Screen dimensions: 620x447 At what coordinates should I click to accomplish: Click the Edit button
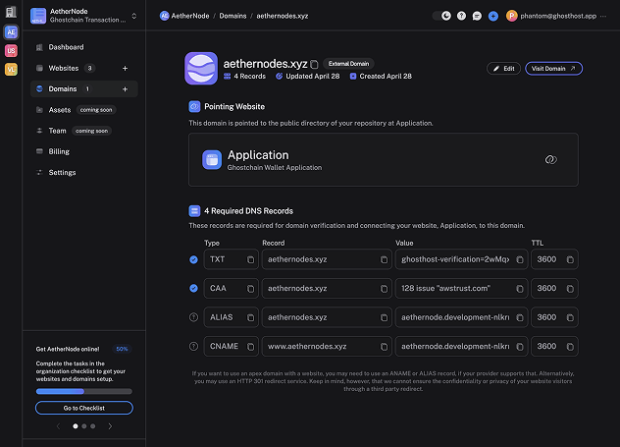(503, 69)
